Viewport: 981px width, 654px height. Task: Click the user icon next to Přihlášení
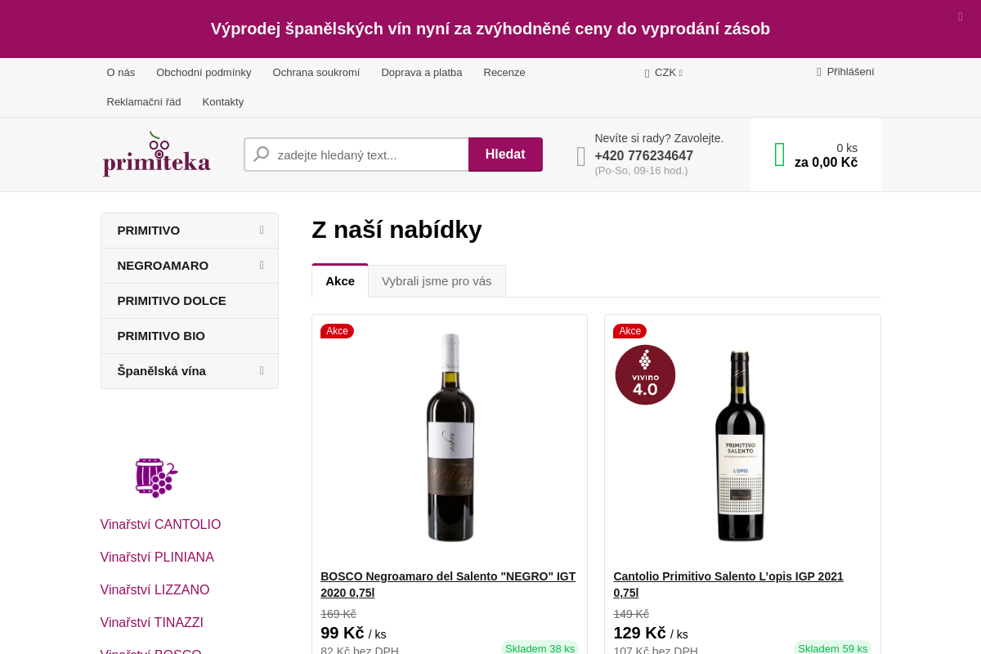point(817,71)
